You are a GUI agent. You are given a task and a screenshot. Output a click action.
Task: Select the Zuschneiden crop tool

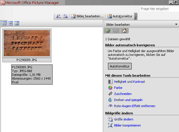[123, 94]
